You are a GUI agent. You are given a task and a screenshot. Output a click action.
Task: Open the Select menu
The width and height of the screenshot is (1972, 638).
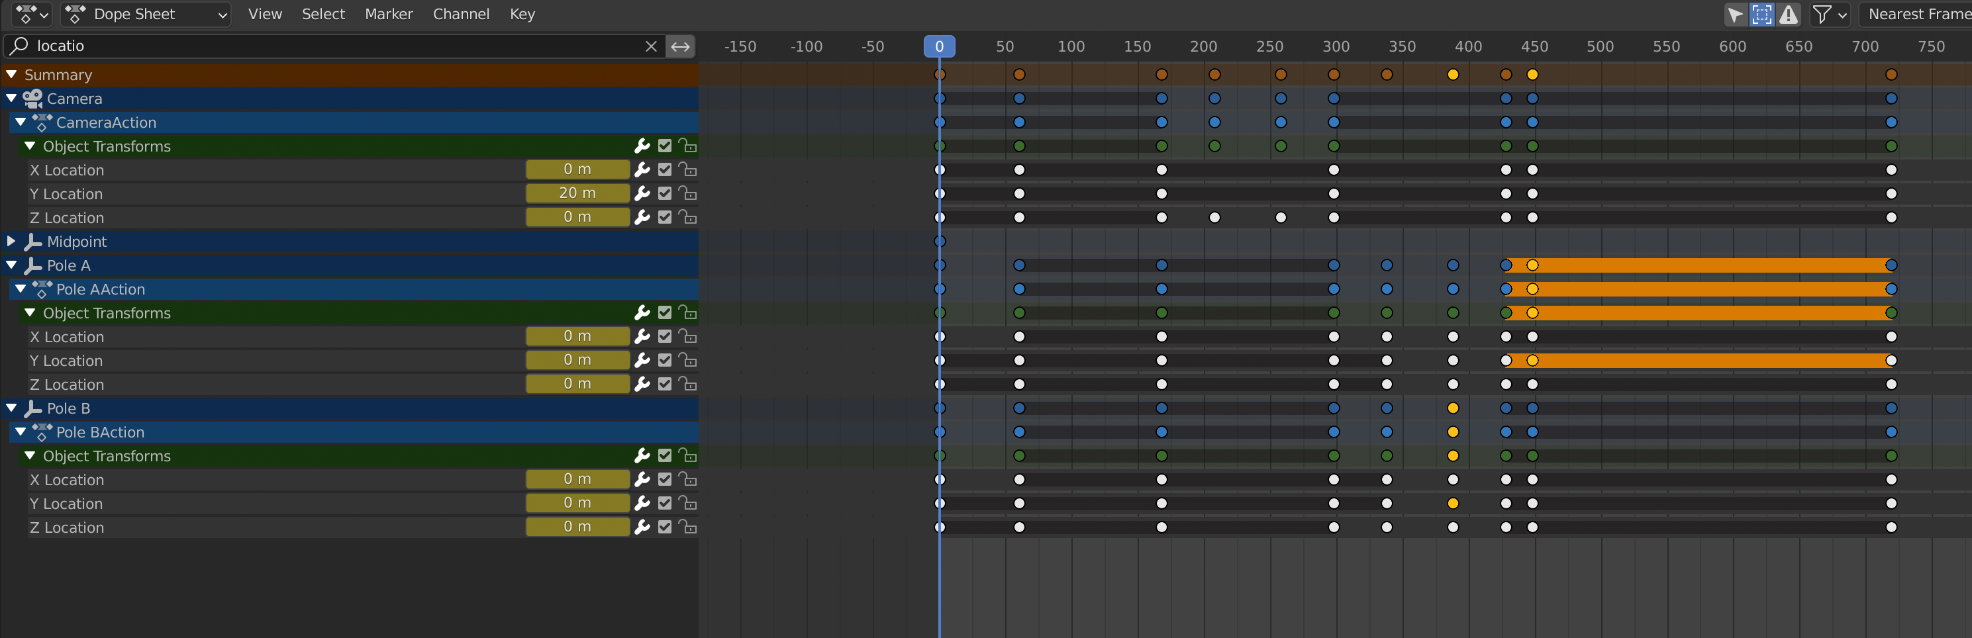[323, 14]
